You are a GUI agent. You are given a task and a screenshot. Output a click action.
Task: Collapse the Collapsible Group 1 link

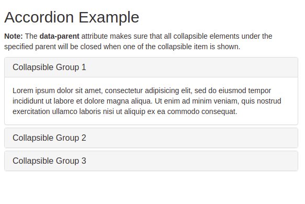tap(49, 67)
